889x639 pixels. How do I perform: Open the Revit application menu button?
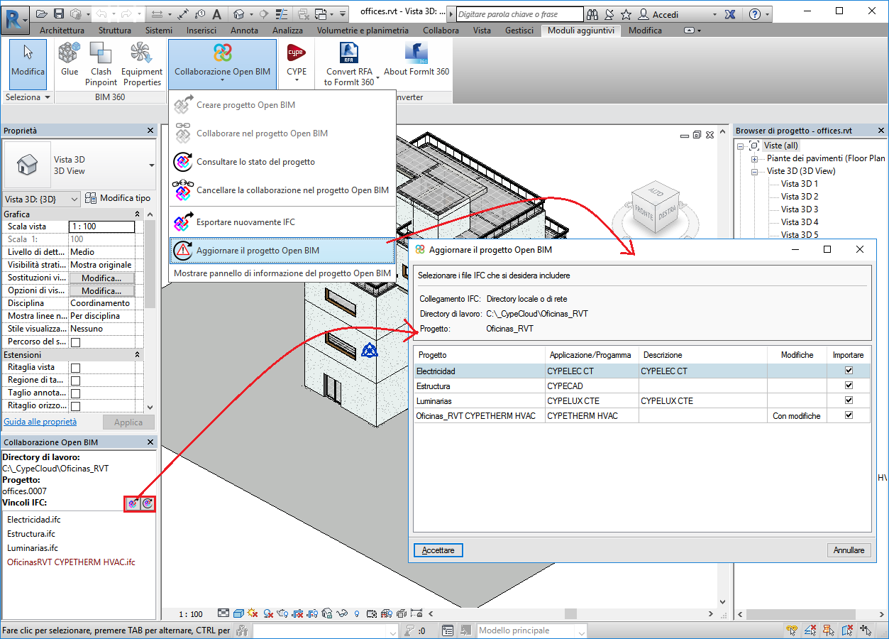(x=16, y=19)
